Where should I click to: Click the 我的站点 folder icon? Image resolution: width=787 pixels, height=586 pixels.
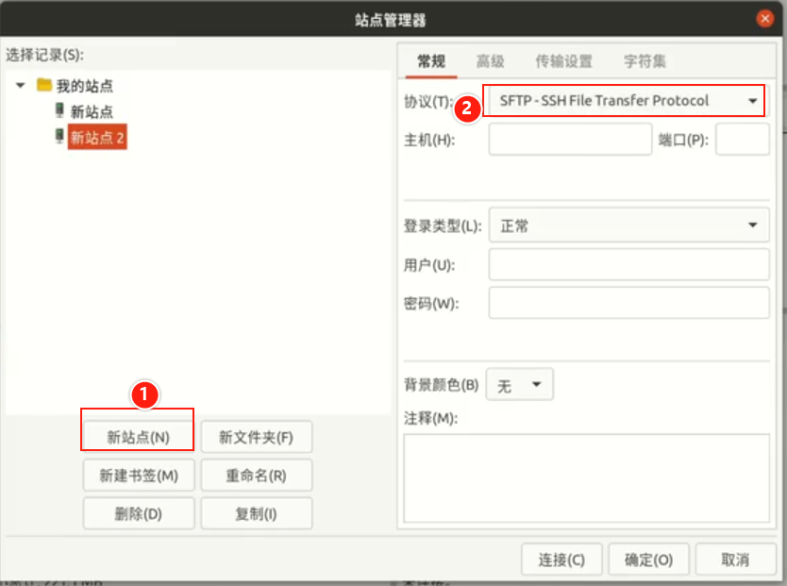[44, 85]
